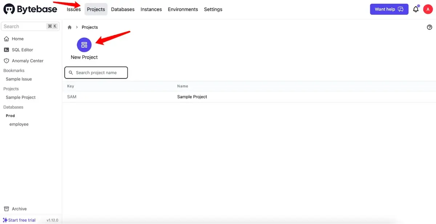The image size is (436, 224).
Task: Click the Bytebase logo
Action: (31, 9)
